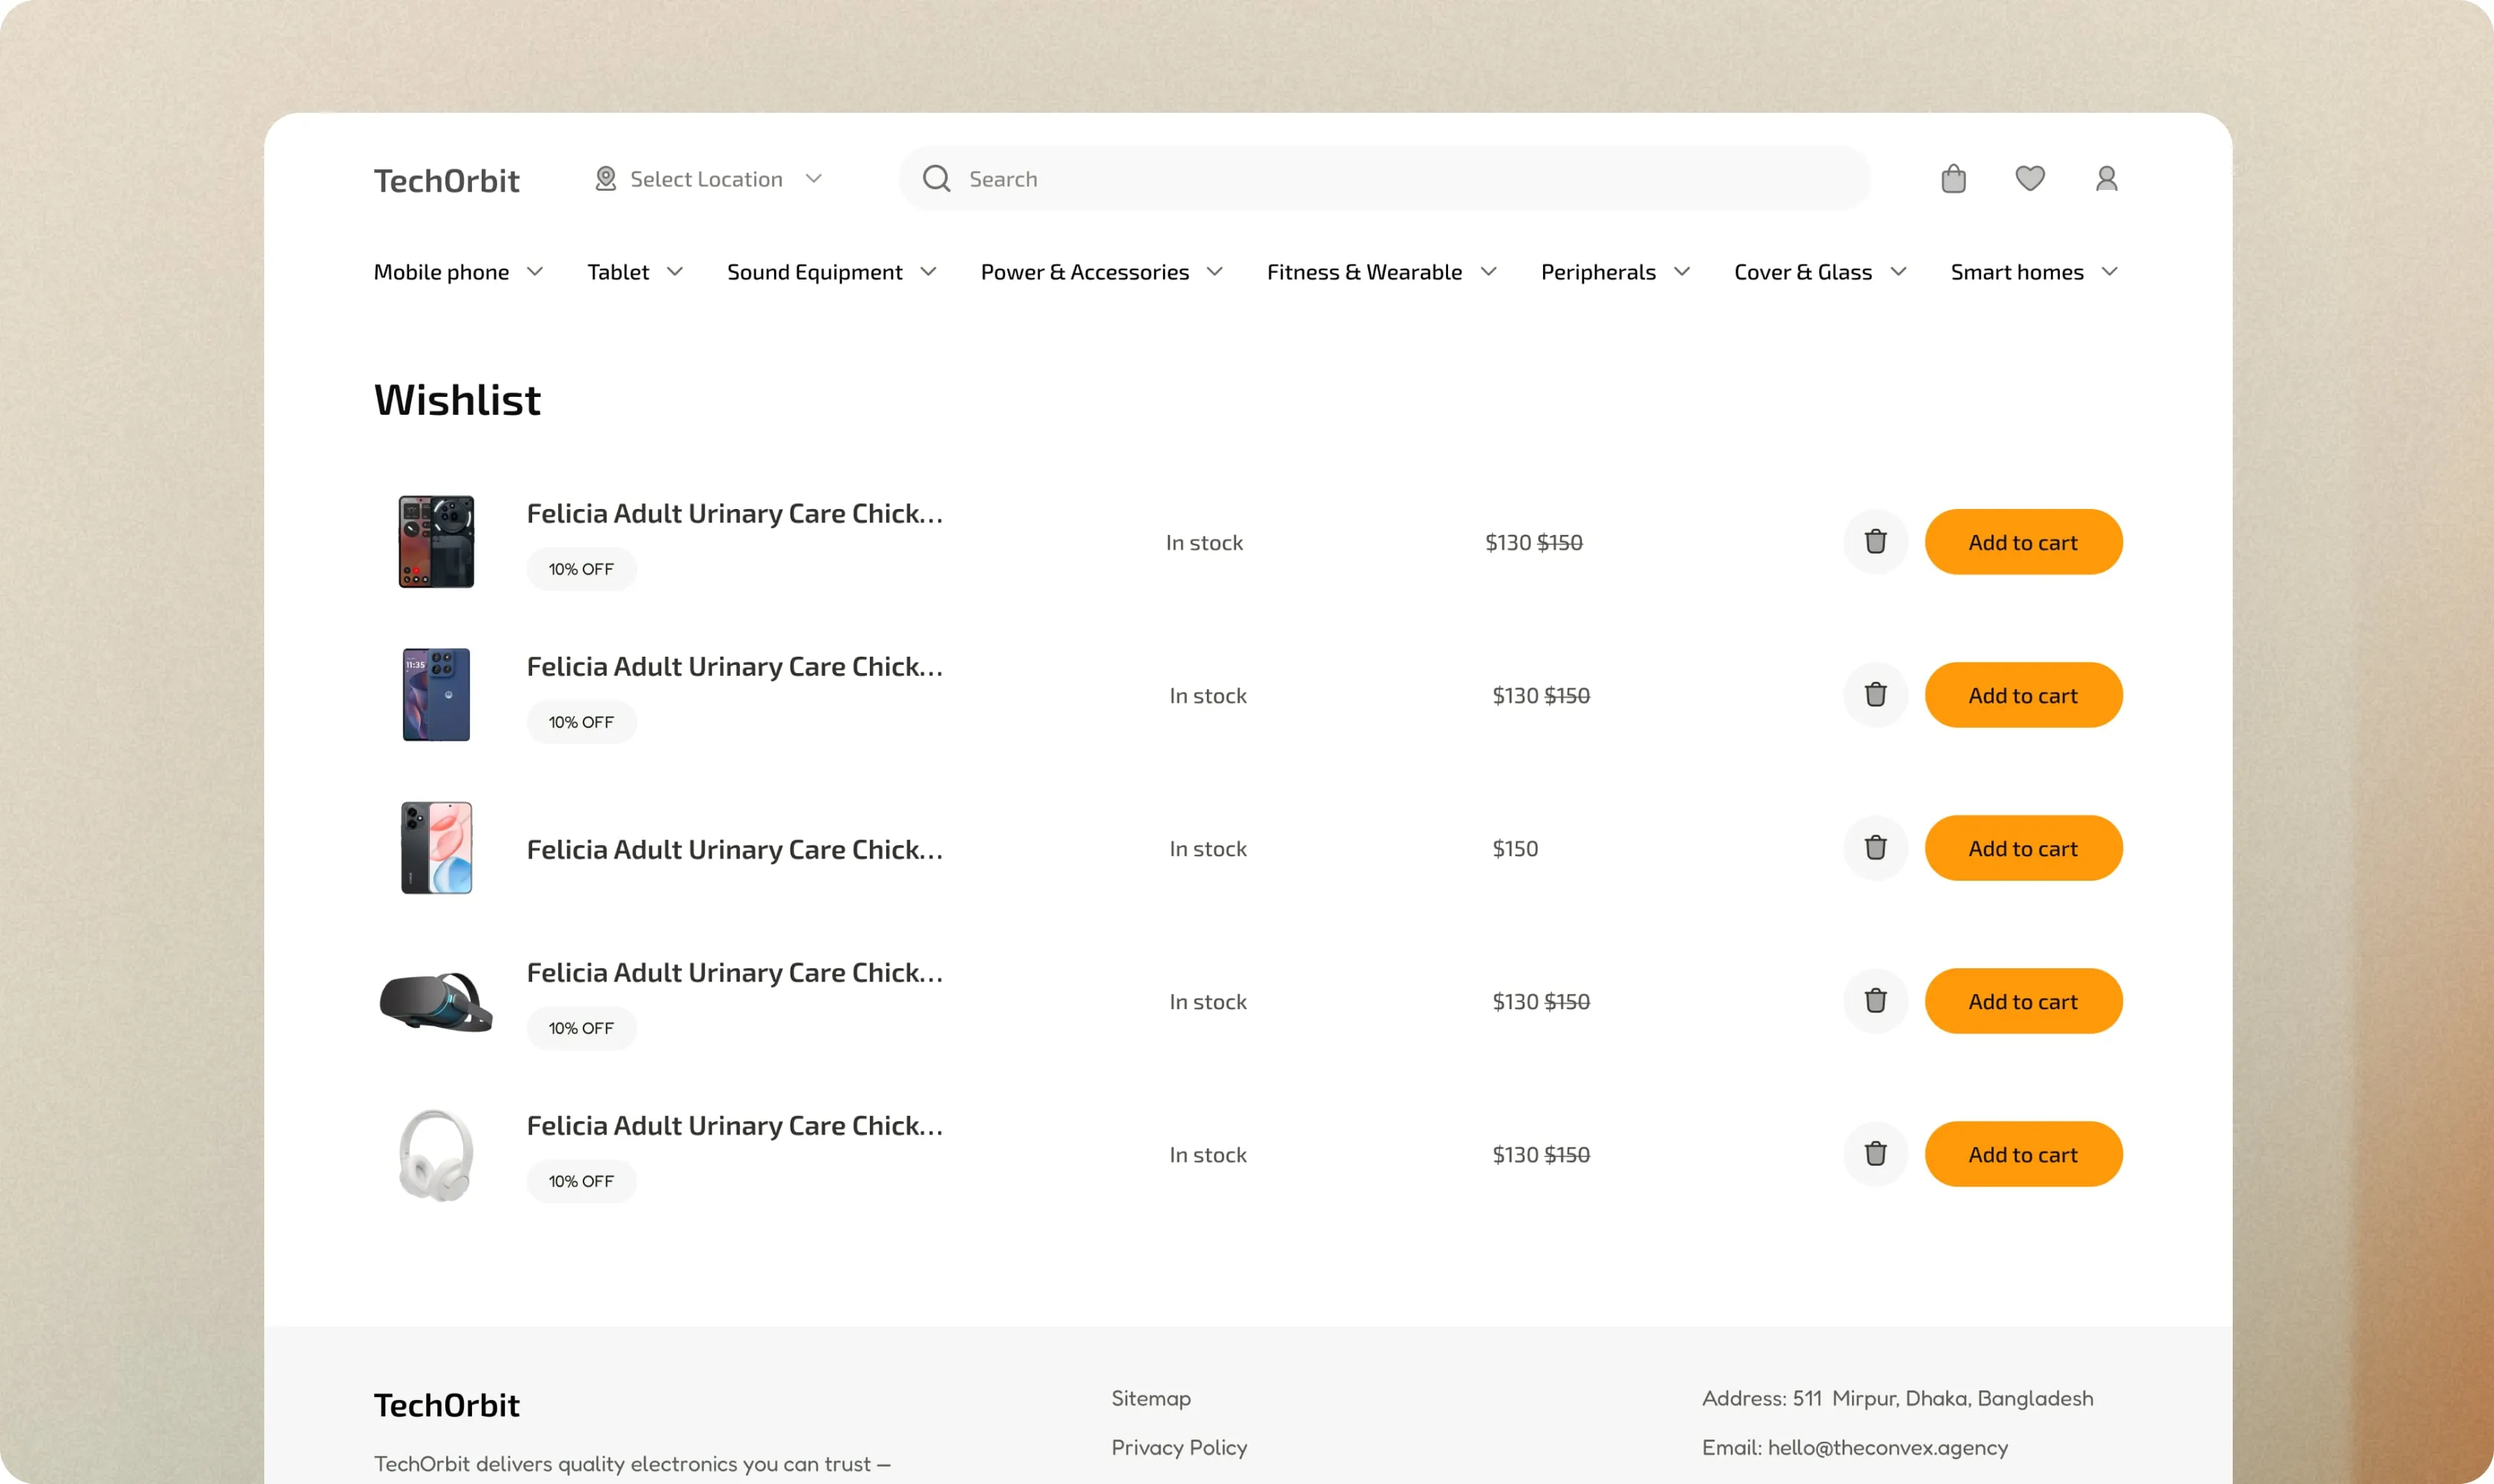The image size is (2494, 1484).
Task: Add the blue phone to cart
Action: pos(2022,695)
